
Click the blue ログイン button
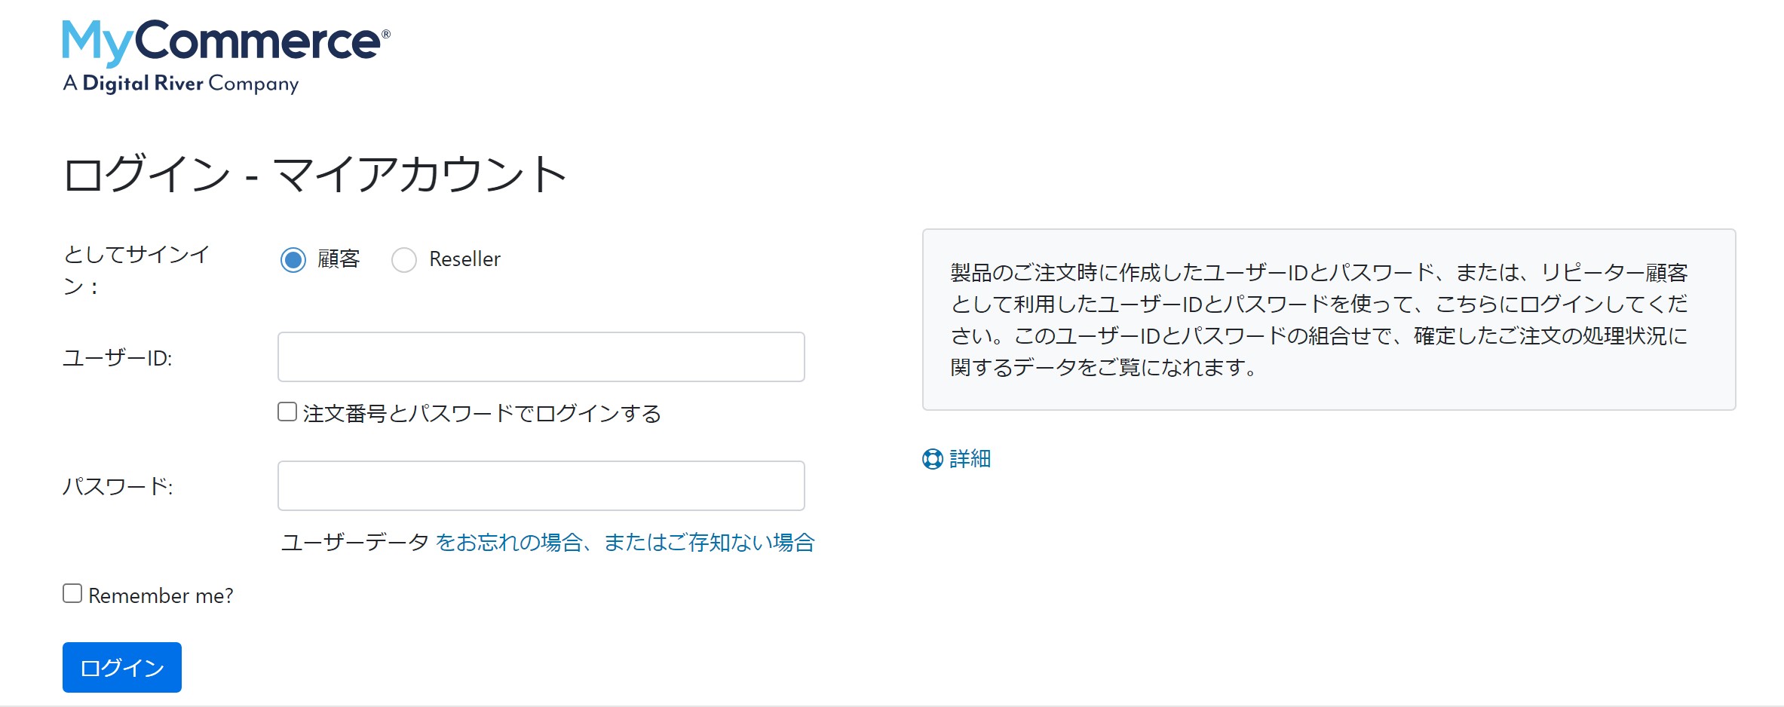point(122,667)
